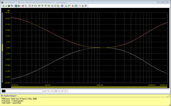Click the last blue toolbar icon
The height and width of the screenshot is (106, 171).
point(86,6)
